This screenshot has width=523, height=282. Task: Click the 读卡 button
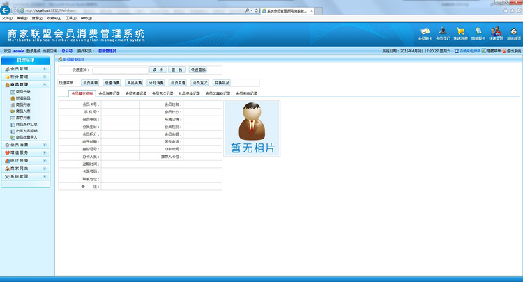158,70
